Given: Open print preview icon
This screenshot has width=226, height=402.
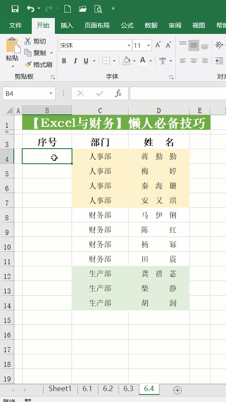Looking at the screenshot, I should 98,9.
